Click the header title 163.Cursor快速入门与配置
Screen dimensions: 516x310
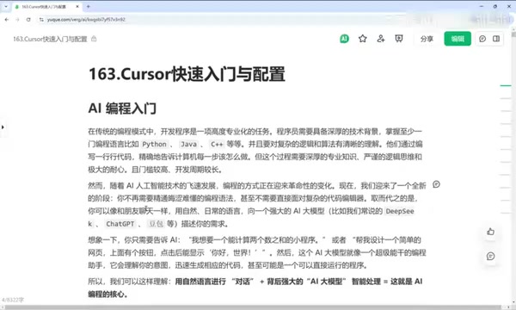[50, 39]
